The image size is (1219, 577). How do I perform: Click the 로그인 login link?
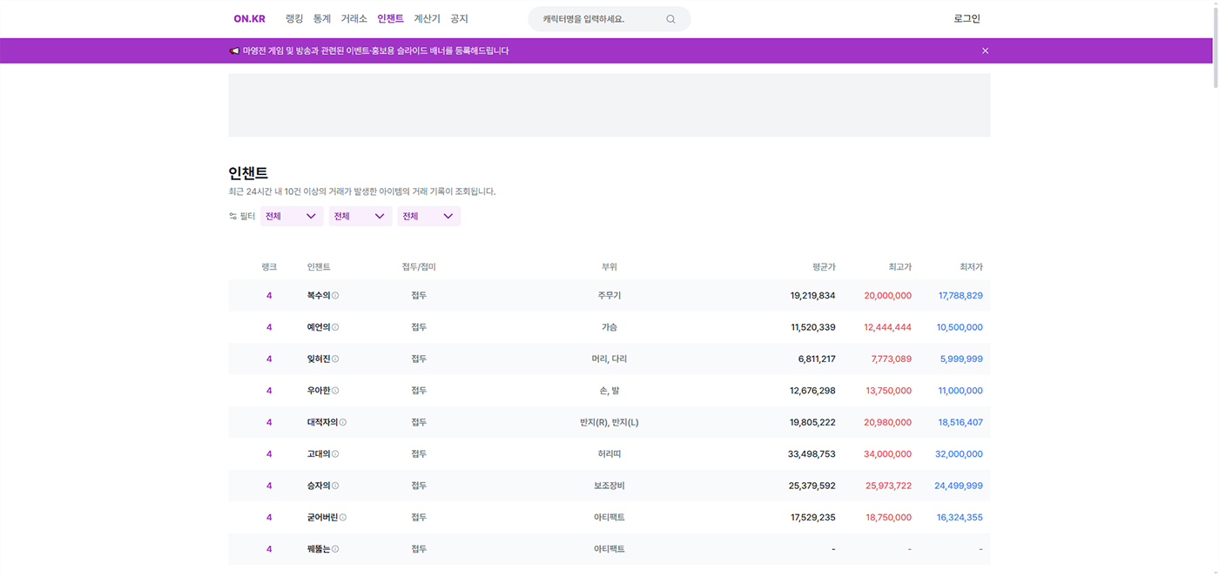pyautogui.click(x=966, y=18)
